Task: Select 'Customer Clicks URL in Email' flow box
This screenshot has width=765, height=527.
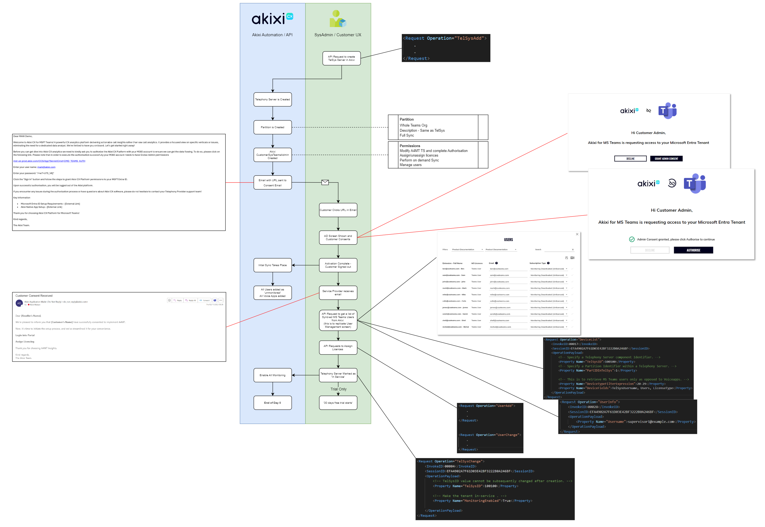Action: click(x=338, y=210)
